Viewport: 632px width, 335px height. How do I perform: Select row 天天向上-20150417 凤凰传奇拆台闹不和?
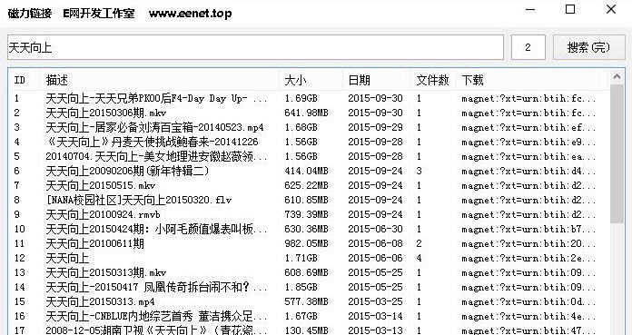[309, 287]
